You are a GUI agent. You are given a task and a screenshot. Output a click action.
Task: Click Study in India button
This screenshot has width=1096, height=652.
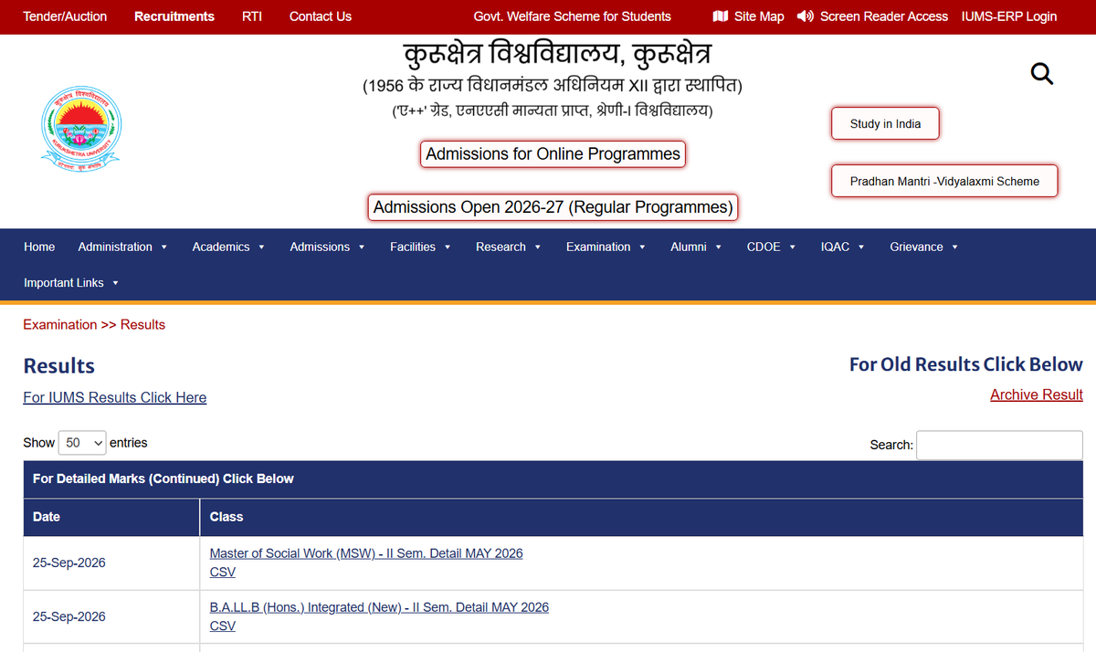[x=885, y=124]
